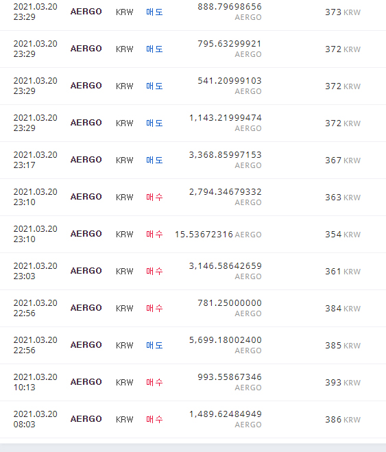
Task: Select the 888.79698656 AERGO sell row
Action: point(193,12)
